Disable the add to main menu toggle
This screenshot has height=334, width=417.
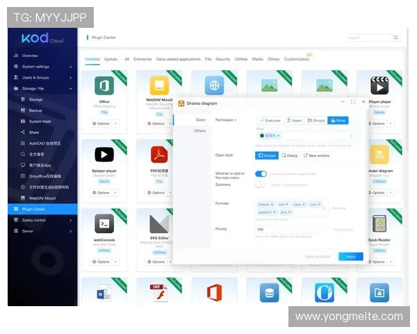[261, 174]
